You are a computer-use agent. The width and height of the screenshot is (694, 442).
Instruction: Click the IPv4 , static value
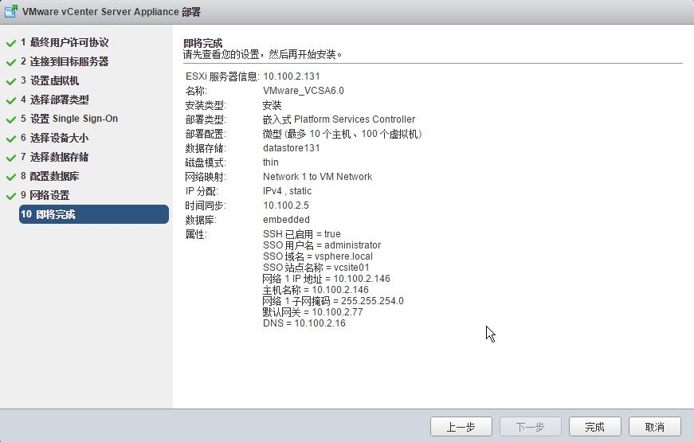tap(288, 191)
